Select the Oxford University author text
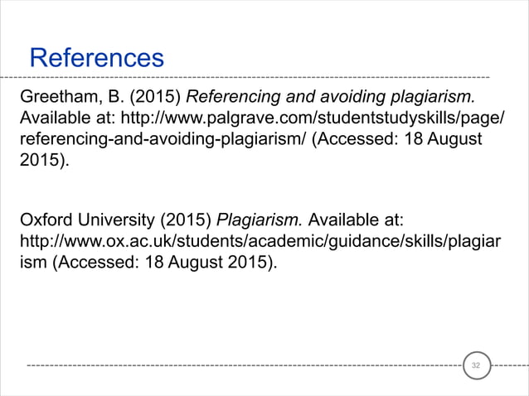This screenshot has width=529, height=396. (87, 220)
